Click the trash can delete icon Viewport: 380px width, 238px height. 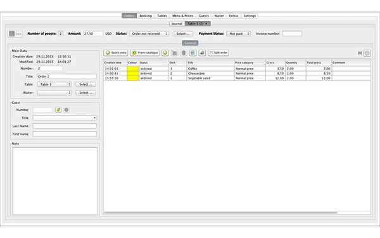184,53
